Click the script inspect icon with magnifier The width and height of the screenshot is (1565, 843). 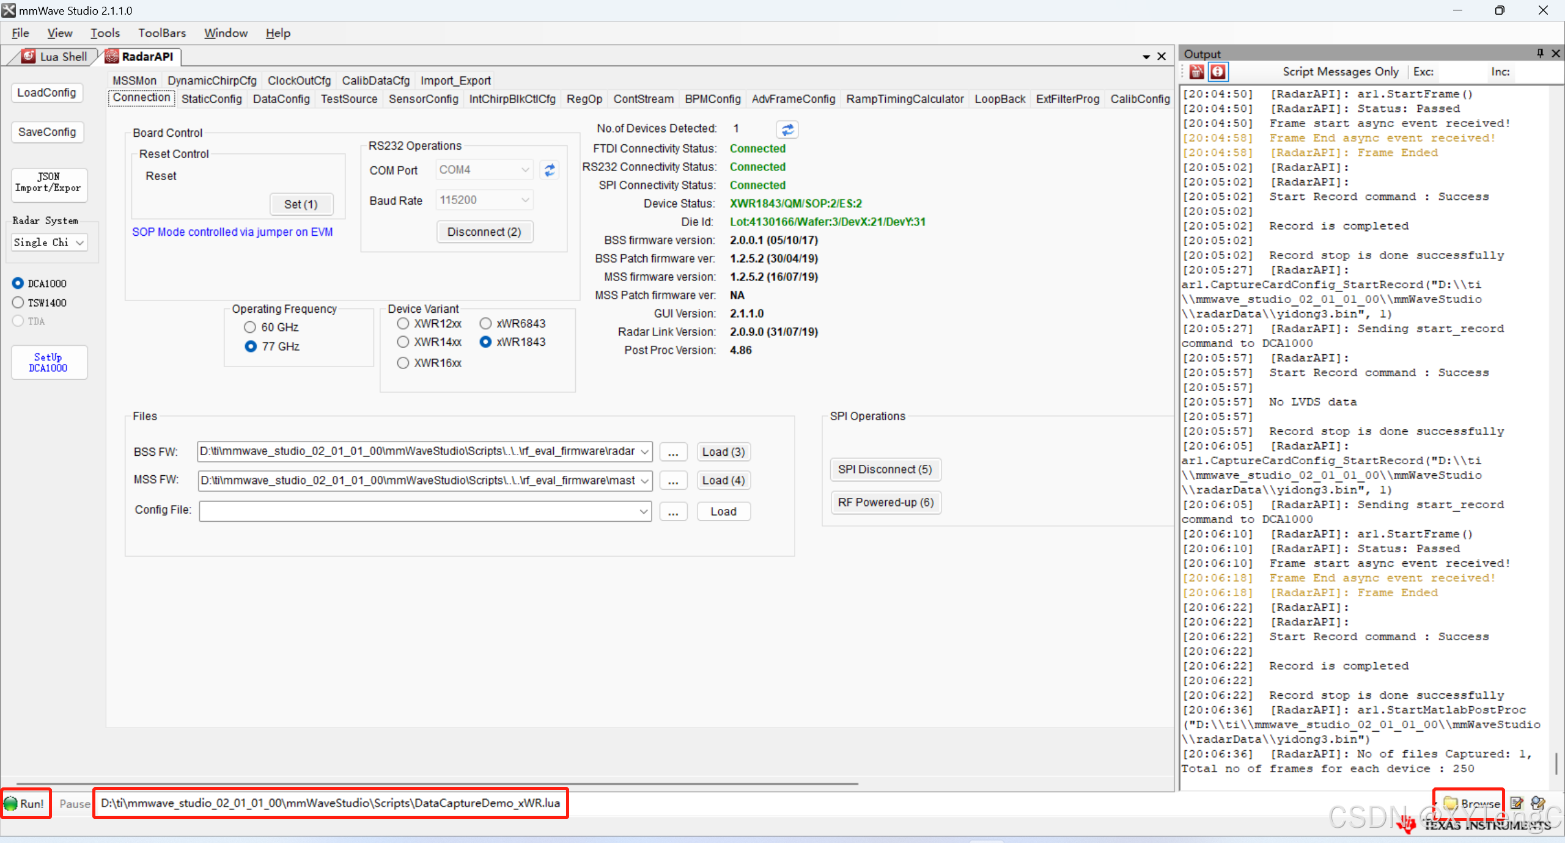point(1538,803)
